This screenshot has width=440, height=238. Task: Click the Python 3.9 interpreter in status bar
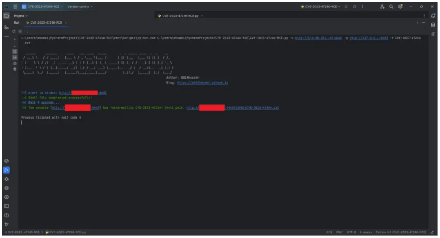[x=401, y=232]
